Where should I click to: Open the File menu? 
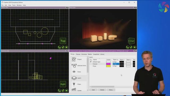pos(2,5)
